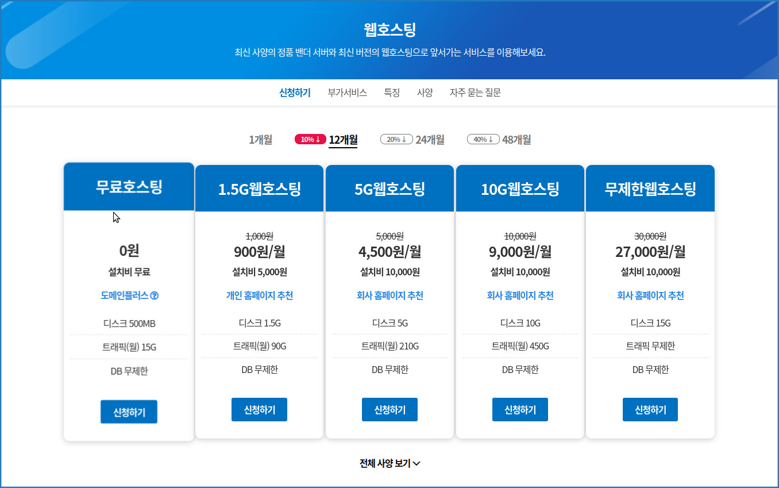
Task: Apply for the 1.5G웹호스팅 plan
Action: click(259, 410)
